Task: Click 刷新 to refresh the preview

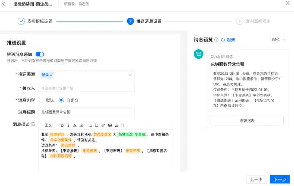Action: (228, 40)
